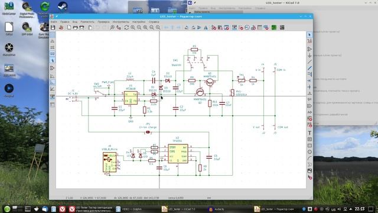The image size is (378, 213).
Task: Toggle grid display in left toolbar
Action: pos(53,35)
